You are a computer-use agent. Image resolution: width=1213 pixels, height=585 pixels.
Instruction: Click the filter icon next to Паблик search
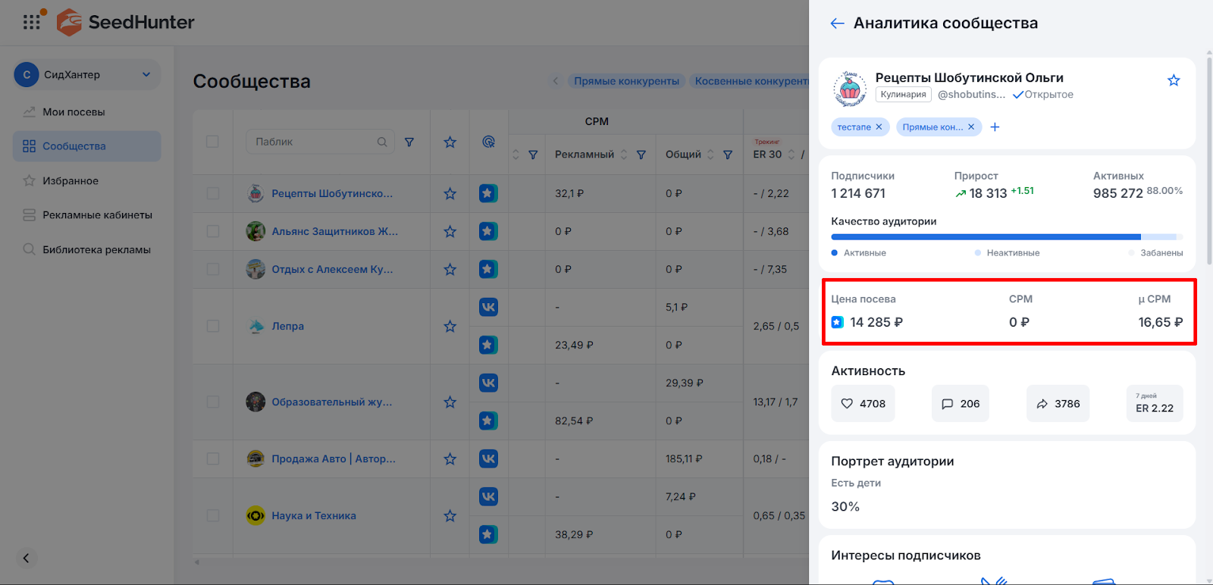(x=409, y=142)
